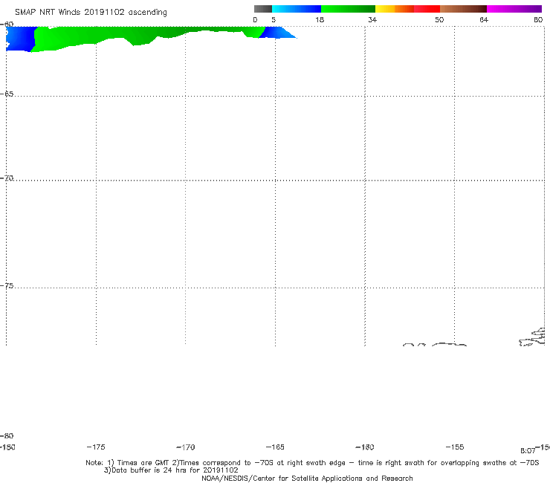Select the brown segment of the color bar

[463, 9]
